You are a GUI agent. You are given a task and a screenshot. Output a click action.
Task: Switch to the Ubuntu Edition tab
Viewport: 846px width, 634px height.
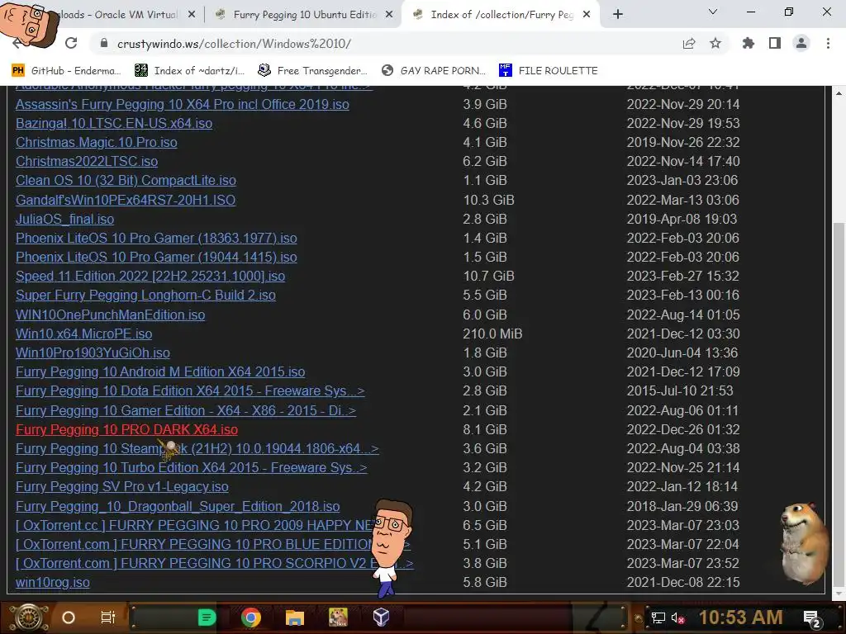click(x=304, y=15)
